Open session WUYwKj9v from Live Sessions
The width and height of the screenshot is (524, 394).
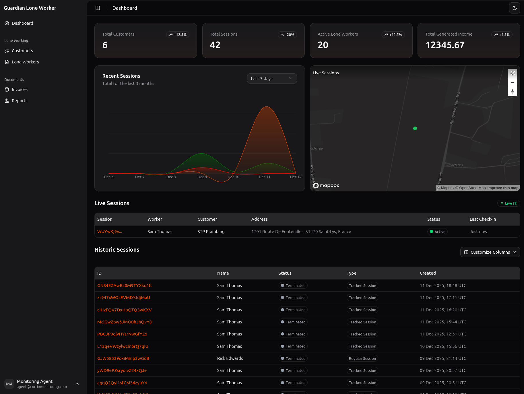[x=110, y=232]
